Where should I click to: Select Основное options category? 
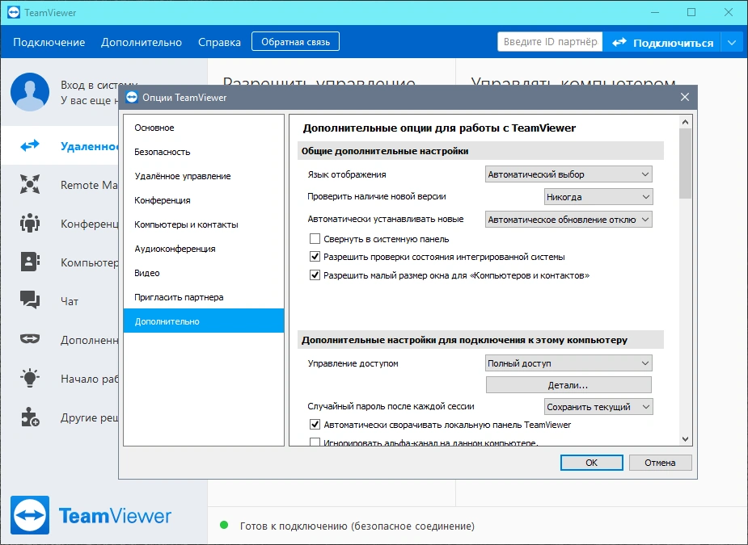204,128
